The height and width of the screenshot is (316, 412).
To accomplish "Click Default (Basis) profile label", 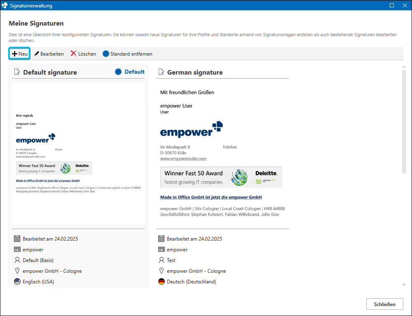I will tap(38, 260).
